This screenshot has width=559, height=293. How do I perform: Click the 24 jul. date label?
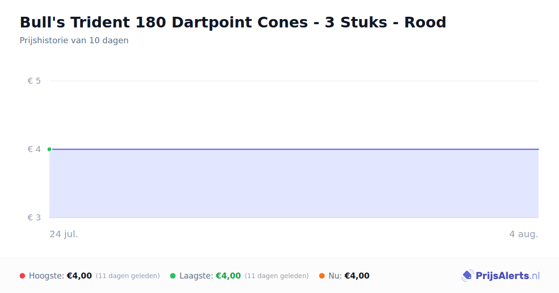[64, 234]
